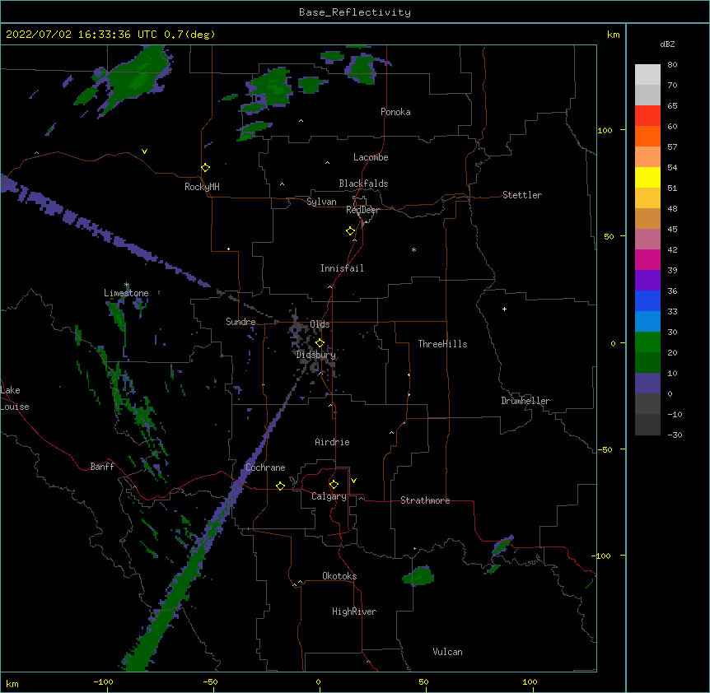This screenshot has height=693, width=710.
Task: Click the Strathmore town label
Action: click(425, 500)
